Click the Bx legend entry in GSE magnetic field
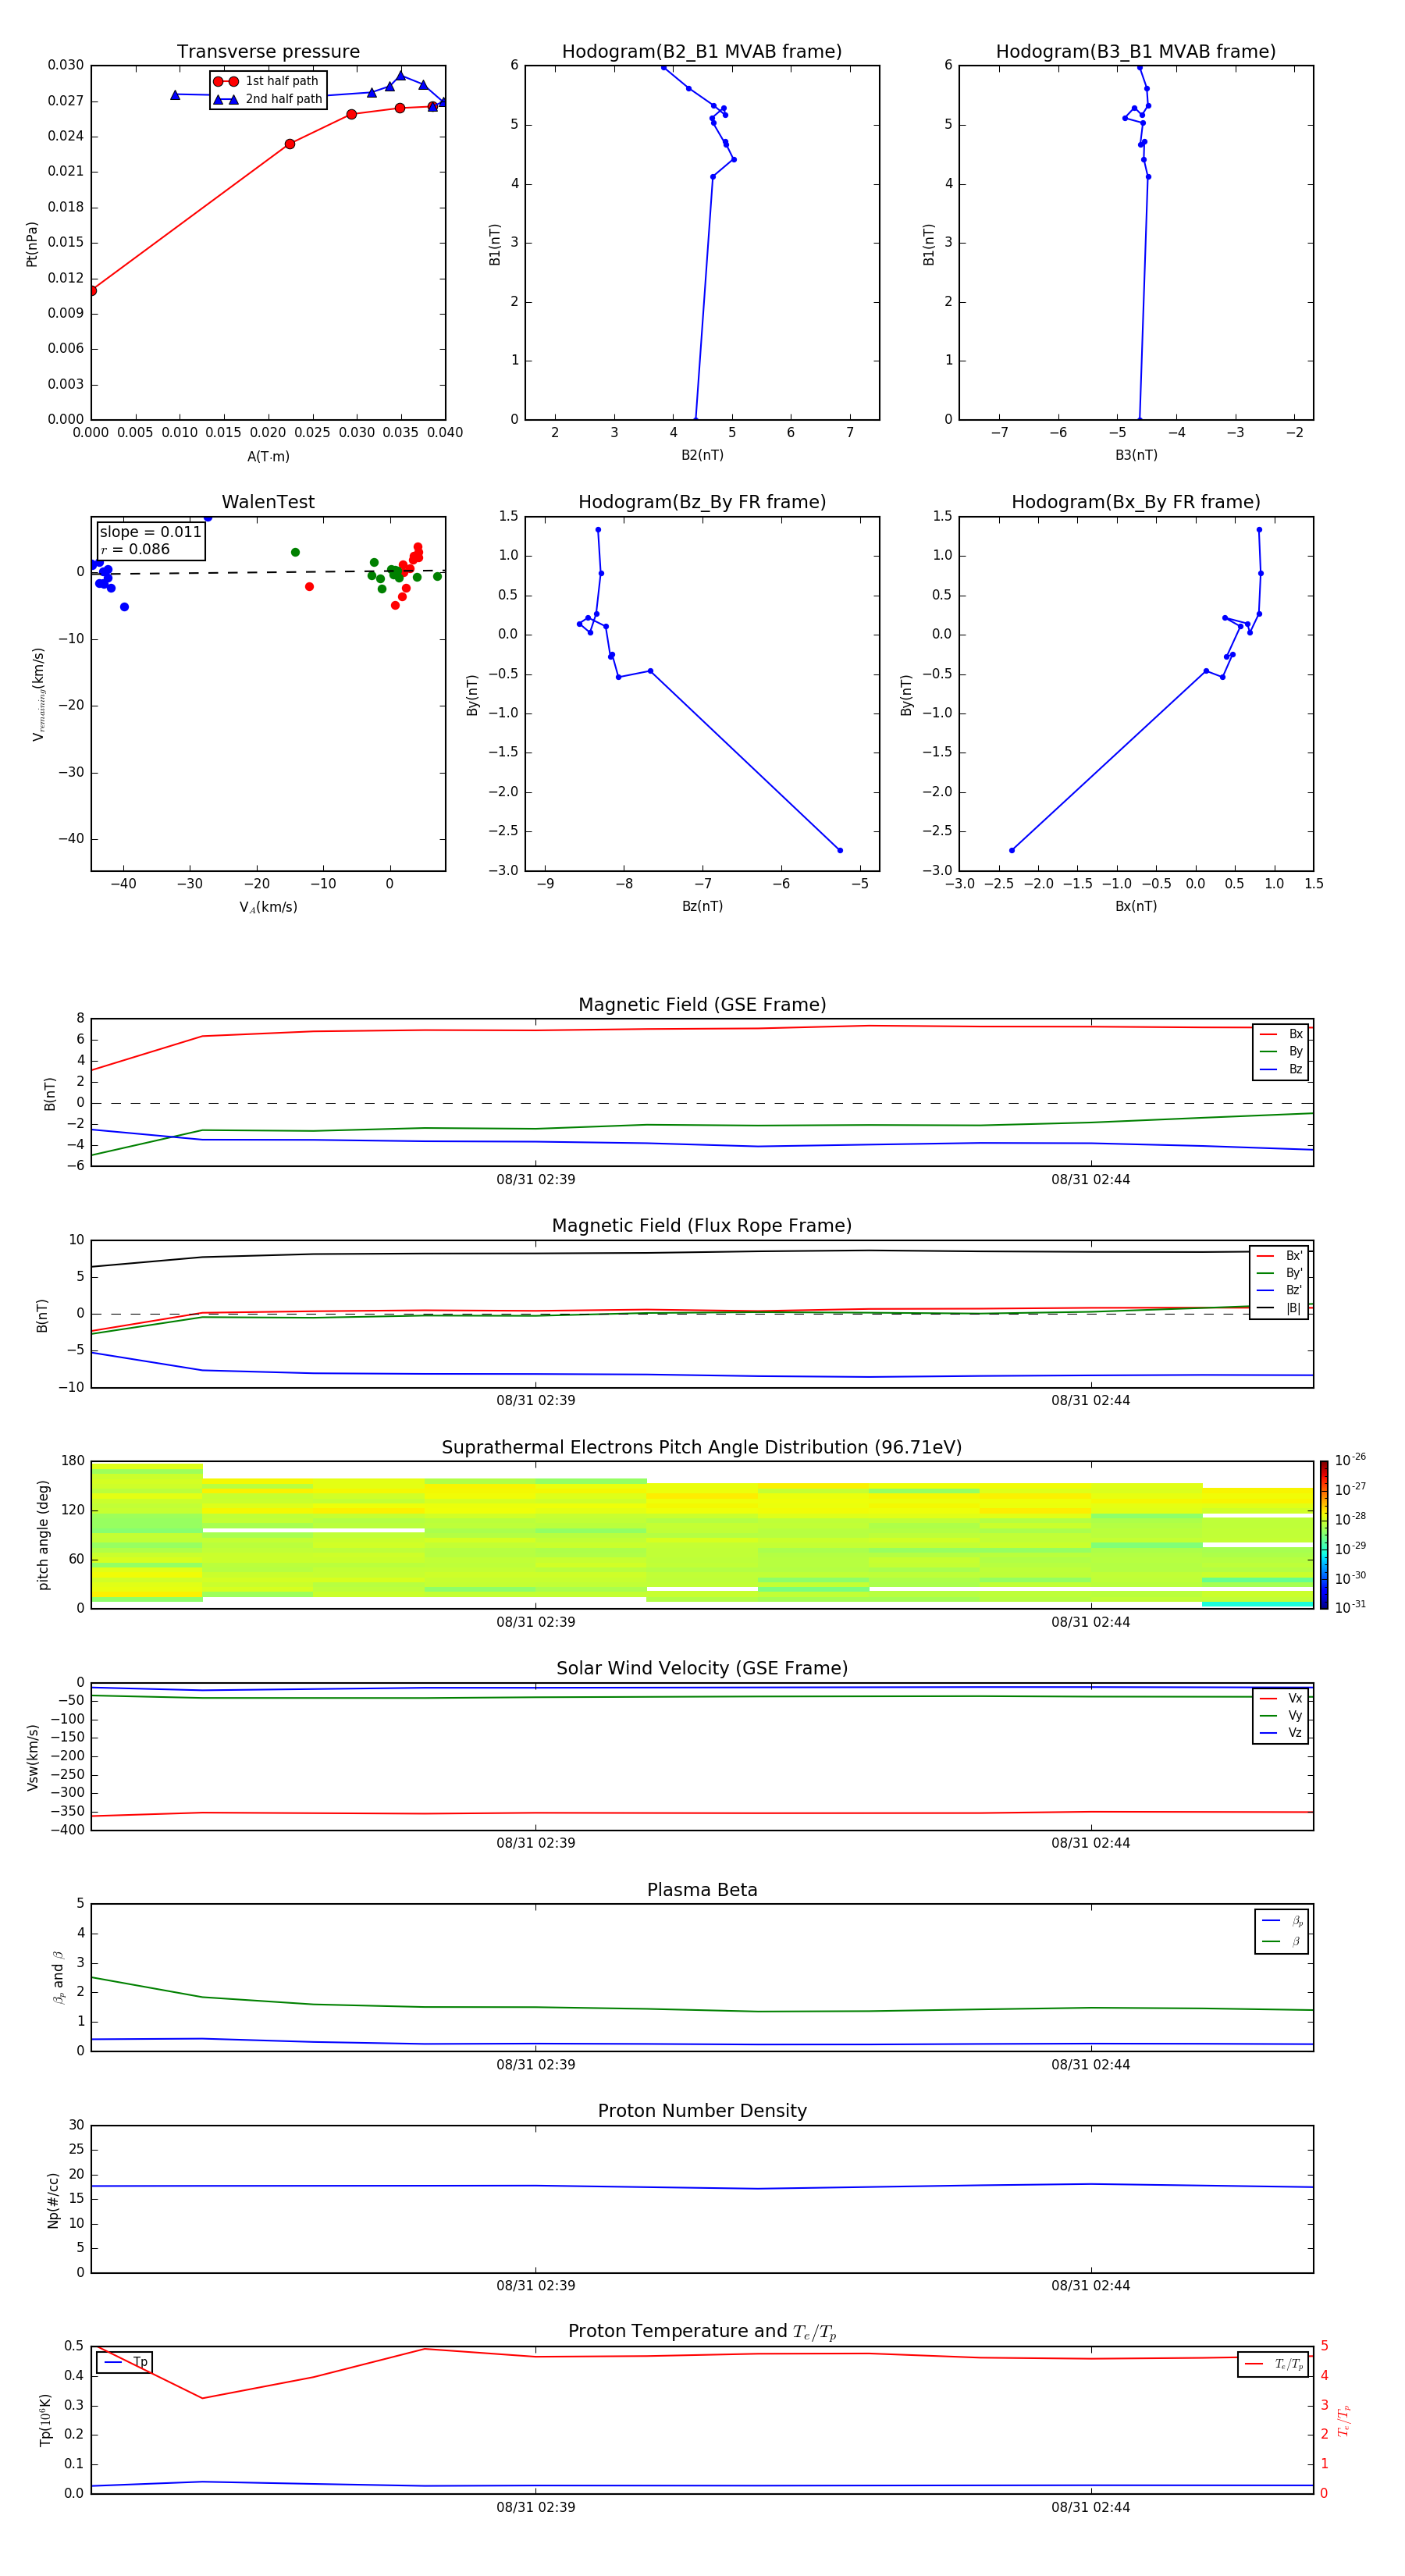This screenshot has width=1405, height=2576. (1281, 1034)
